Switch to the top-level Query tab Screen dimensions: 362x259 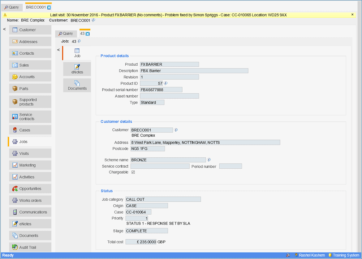12,7
